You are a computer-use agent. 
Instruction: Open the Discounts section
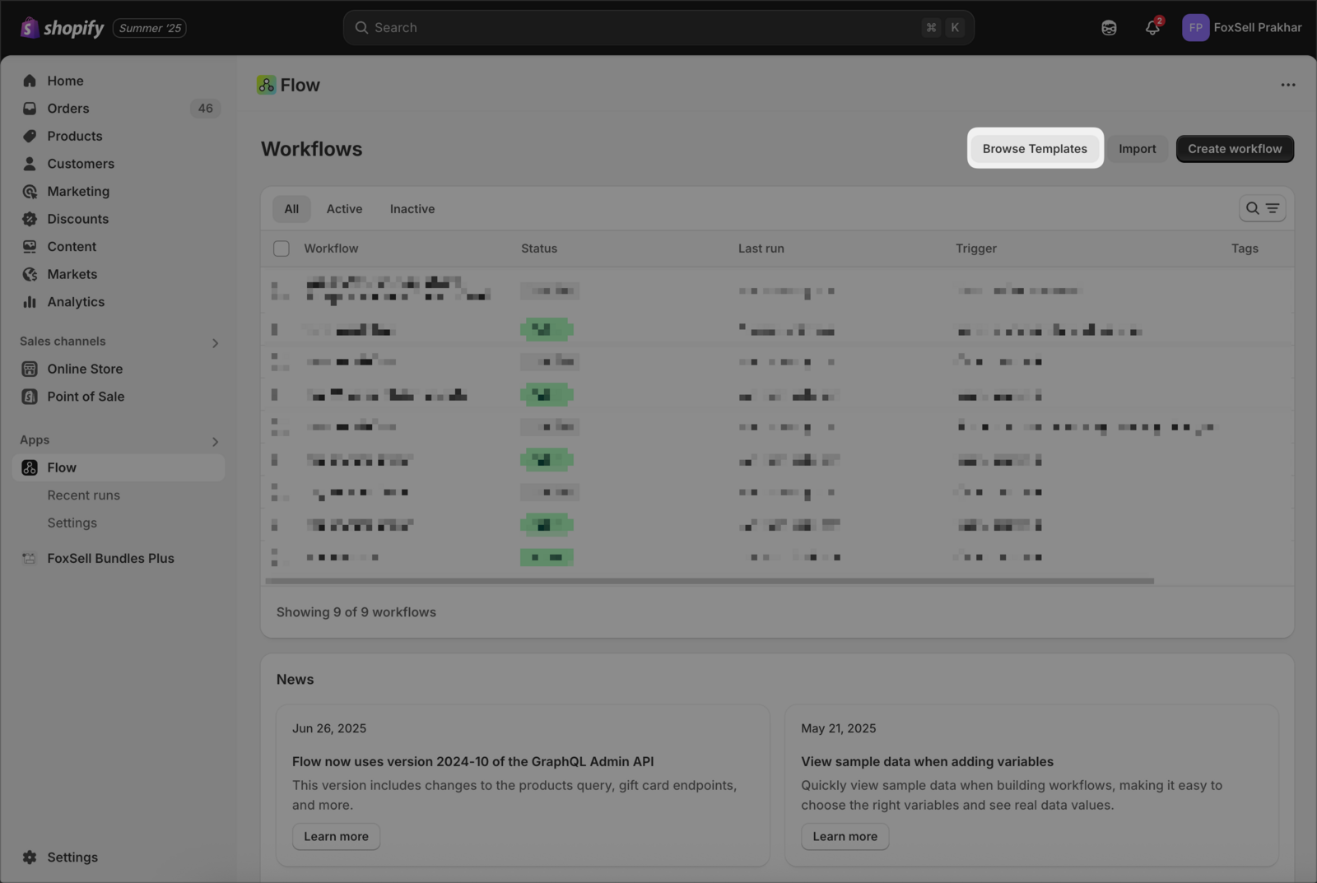pyautogui.click(x=77, y=219)
